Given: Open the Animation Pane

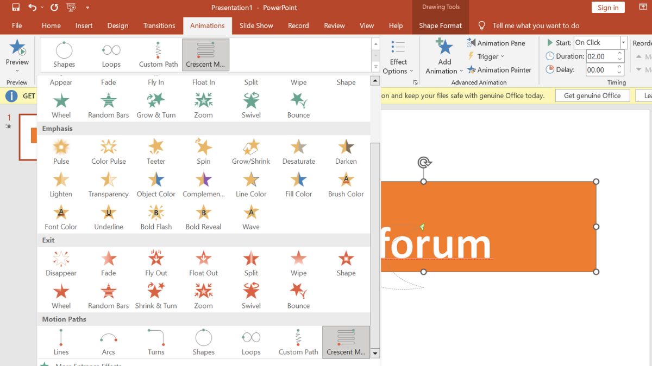Looking at the screenshot, I should tap(496, 43).
